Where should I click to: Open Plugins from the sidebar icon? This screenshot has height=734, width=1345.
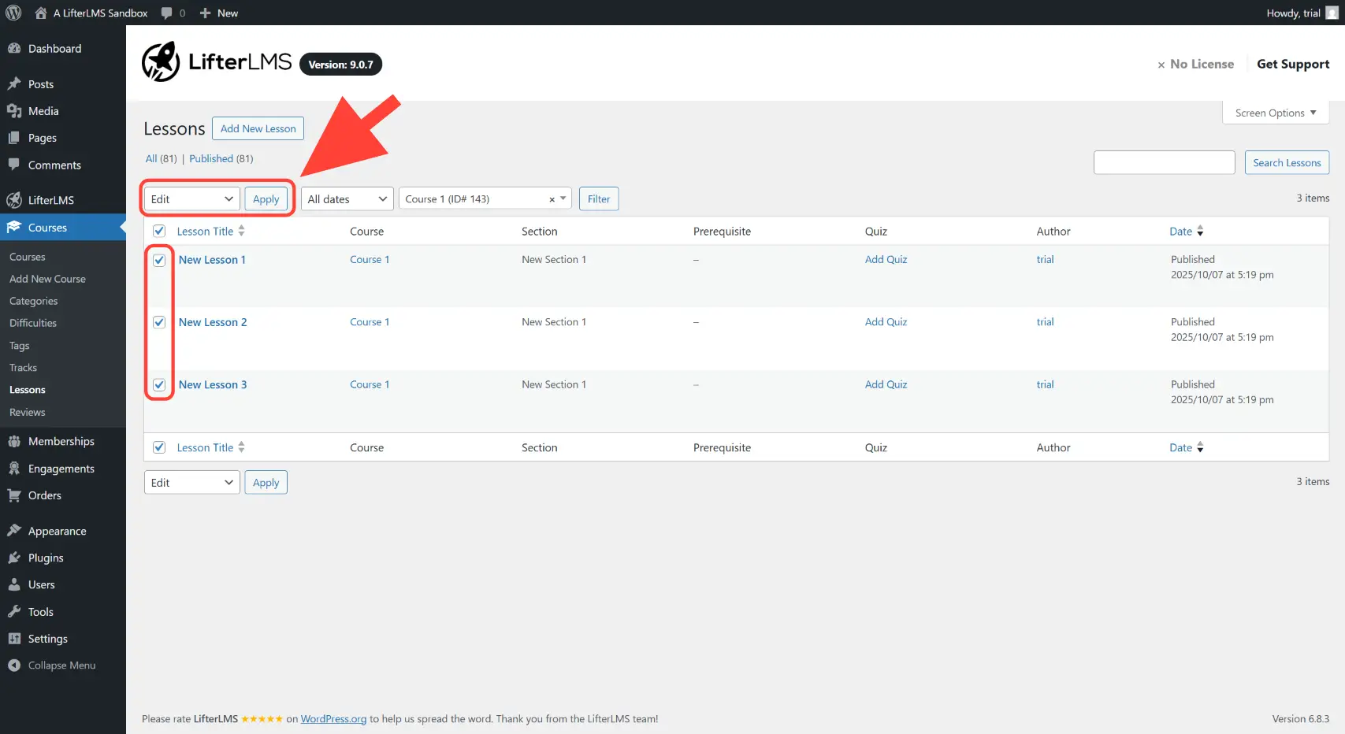point(14,558)
